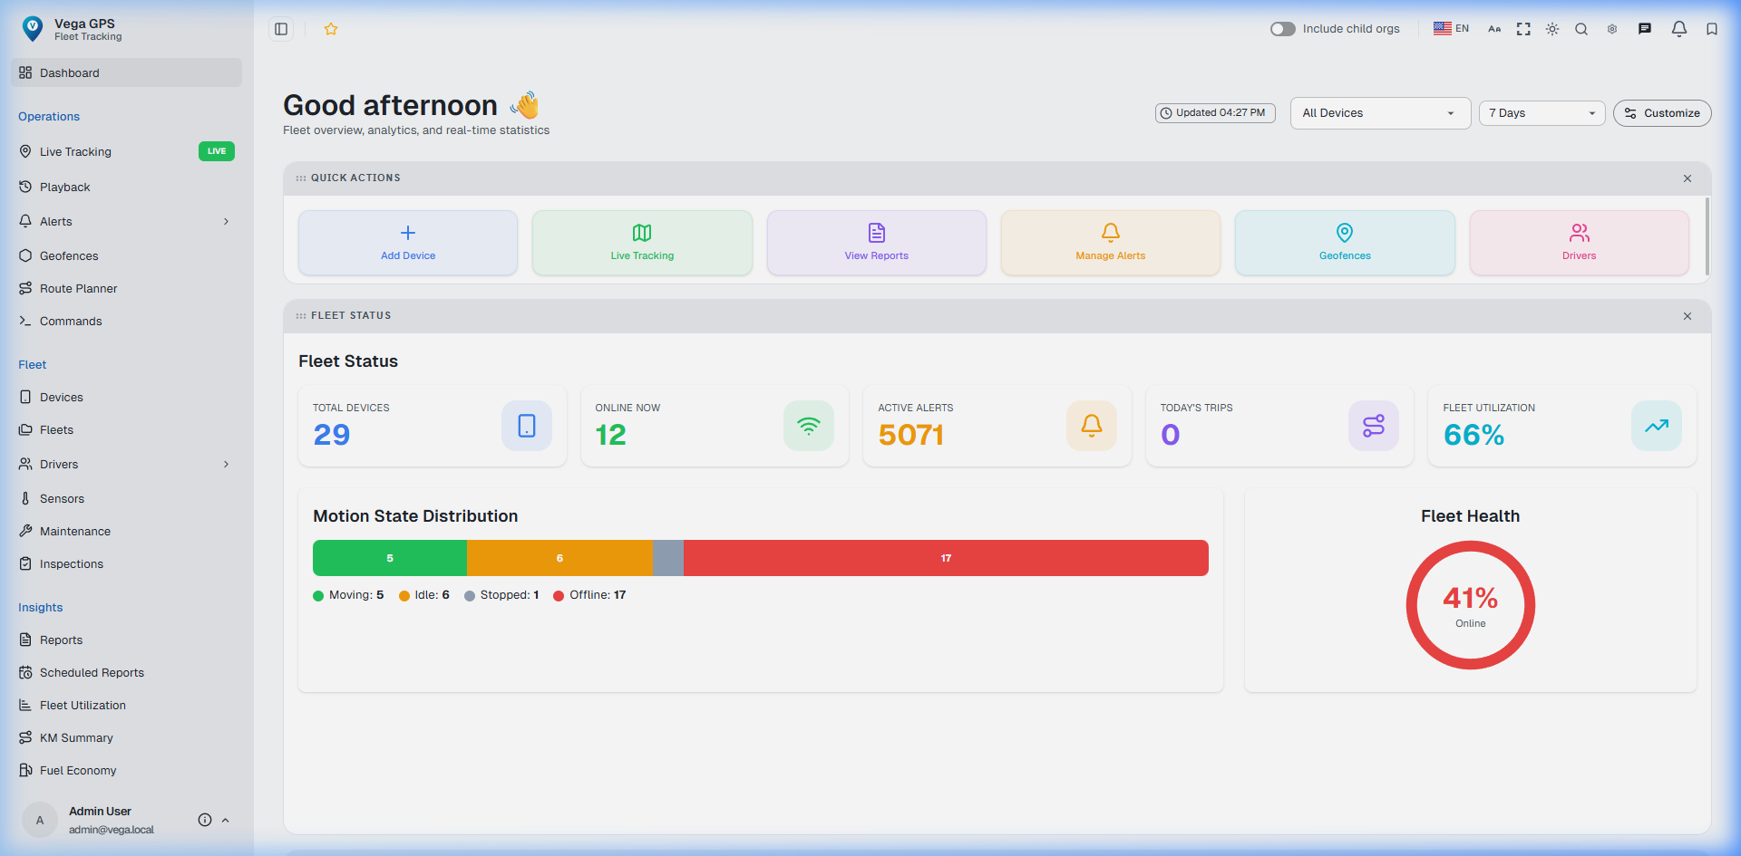The image size is (1741, 856).
Task: Go to Fleet Utilization report
Action: coord(83,706)
